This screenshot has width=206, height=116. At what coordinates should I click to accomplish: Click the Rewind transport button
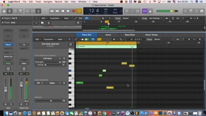tap(52, 11)
